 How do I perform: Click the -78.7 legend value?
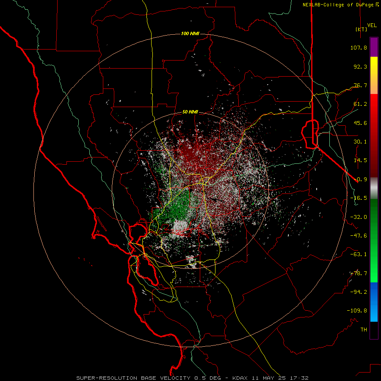359,273
